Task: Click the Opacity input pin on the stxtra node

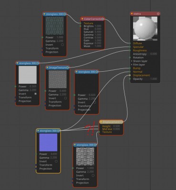Action: pos(130,79)
